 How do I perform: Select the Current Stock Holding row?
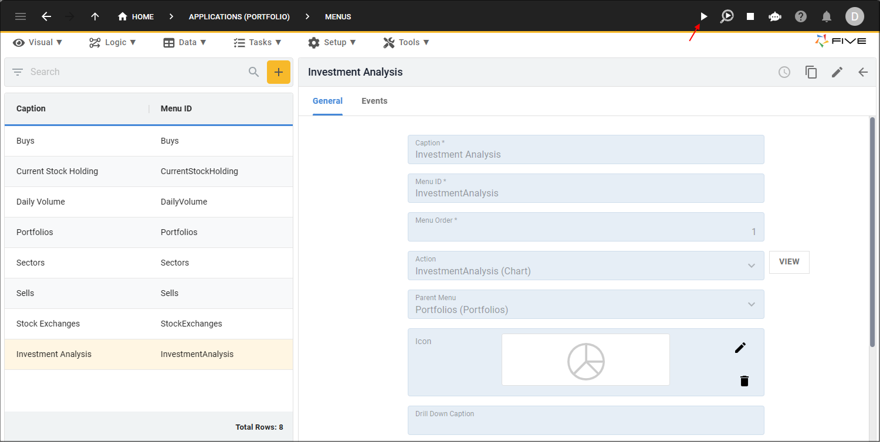(148, 171)
